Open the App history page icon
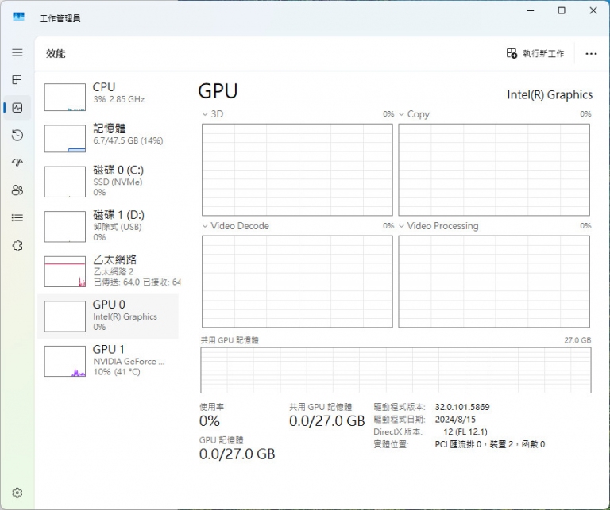This screenshot has height=510, width=610. [x=17, y=135]
